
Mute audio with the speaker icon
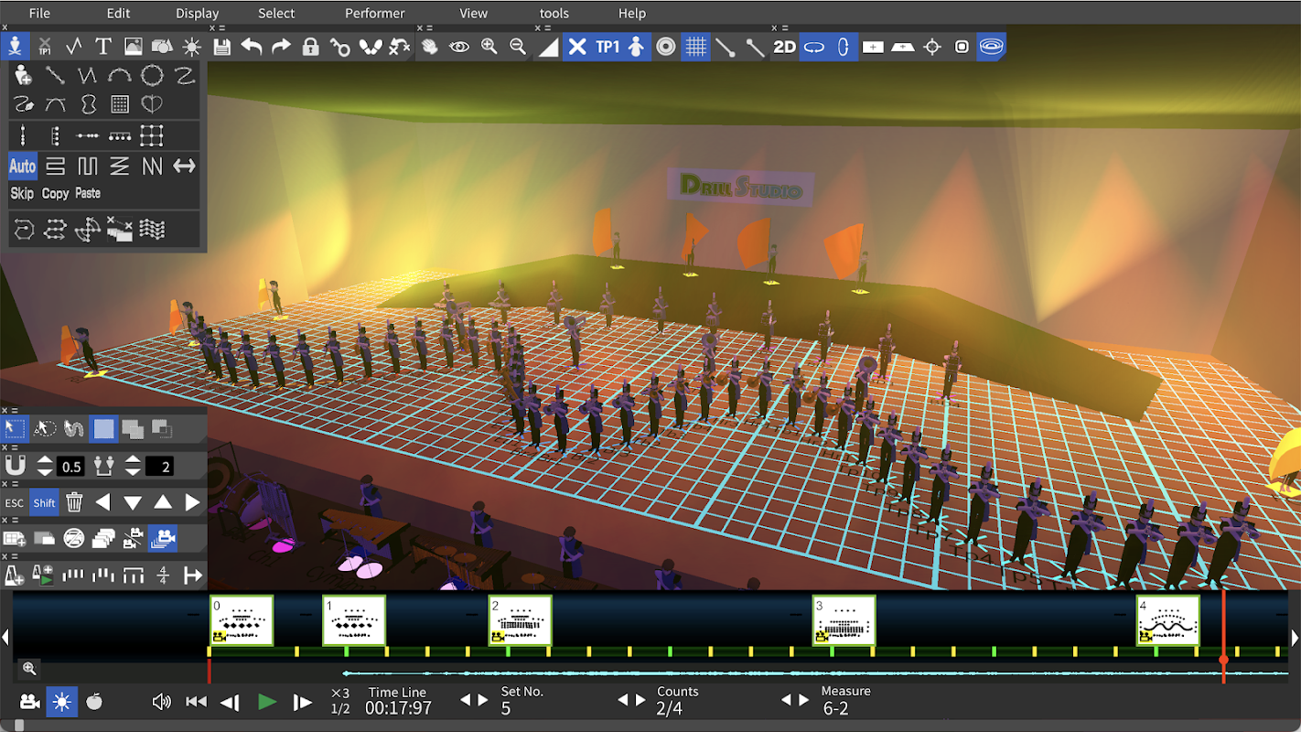click(x=162, y=702)
